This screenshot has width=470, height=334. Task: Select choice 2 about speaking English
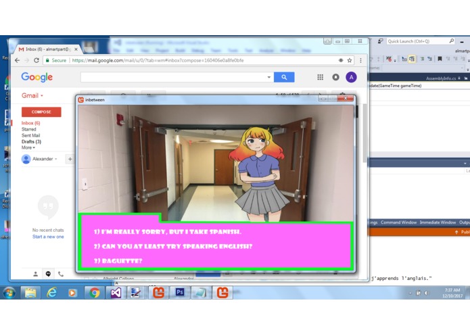click(x=173, y=246)
